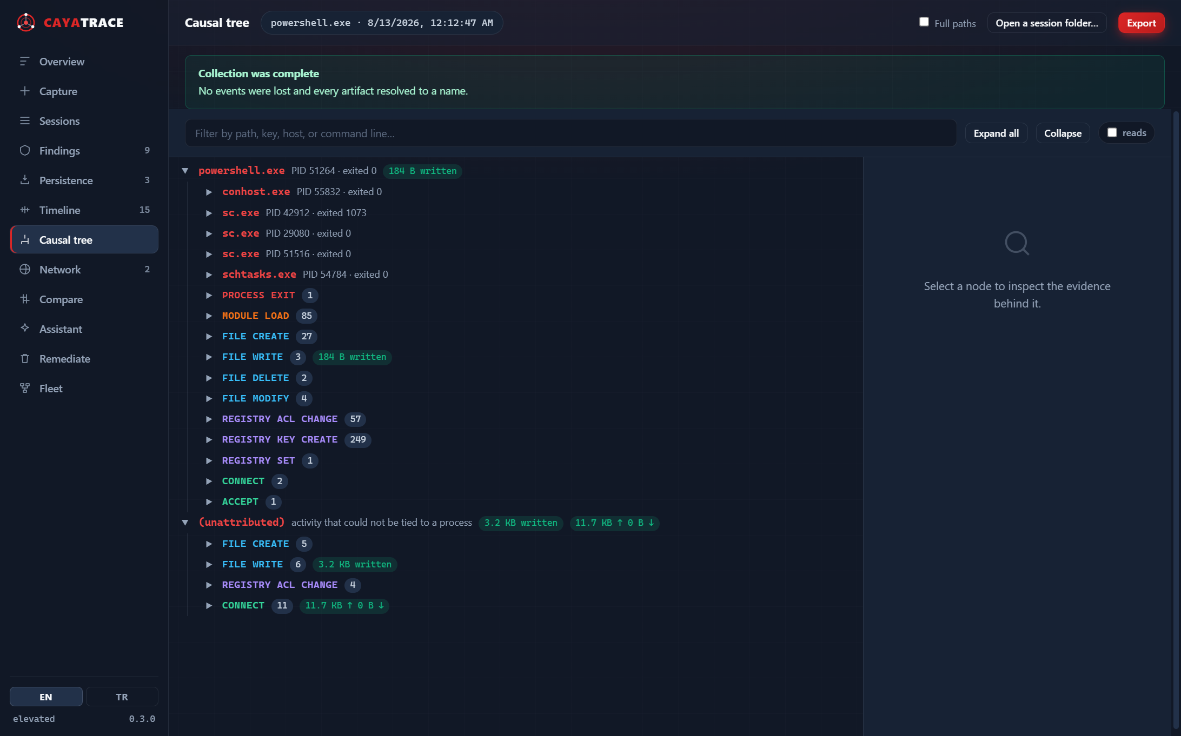The width and height of the screenshot is (1181, 736).
Task: Click the Assistant sparkle icon
Action: (x=25, y=329)
